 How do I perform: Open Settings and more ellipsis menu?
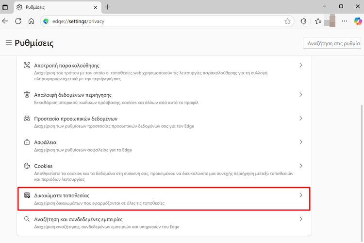tap(345, 21)
